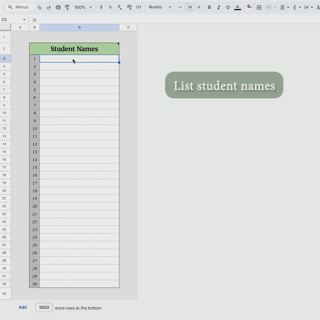The height and width of the screenshot is (320, 320).
Task: Select the paint format tool
Action: click(x=67, y=7)
